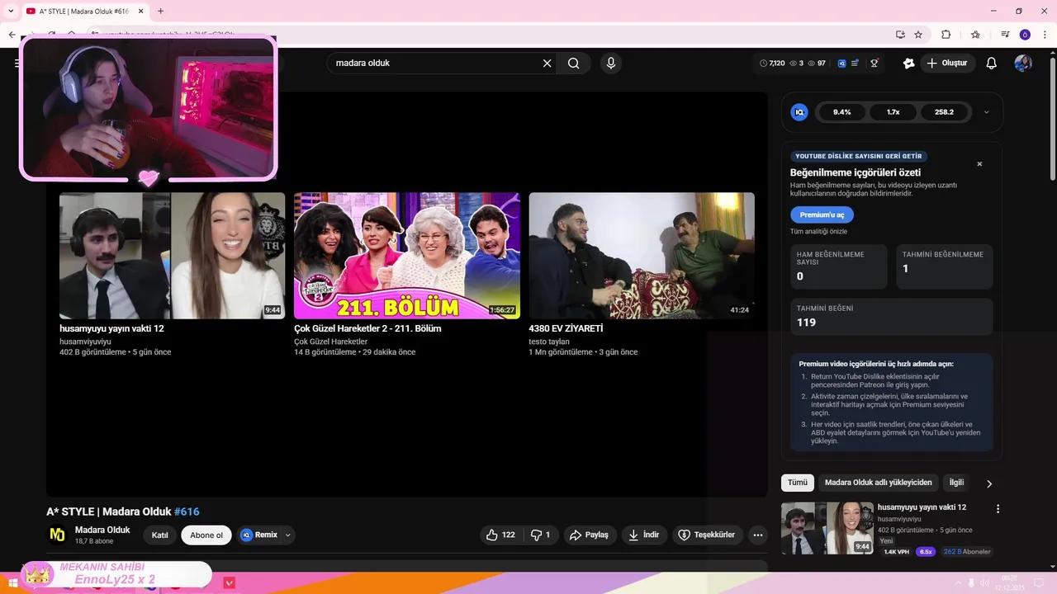Image resolution: width=1057 pixels, height=594 pixels.
Task: Open the new browser tab plus button
Action: pos(160,11)
